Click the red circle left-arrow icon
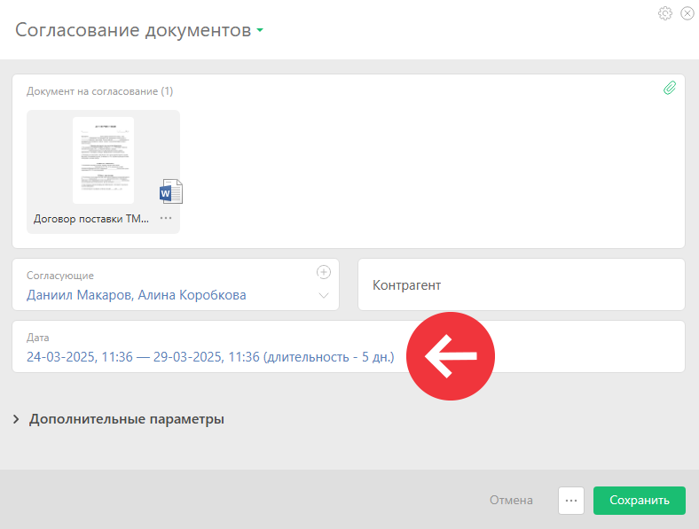The image size is (699, 529). click(x=451, y=356)
